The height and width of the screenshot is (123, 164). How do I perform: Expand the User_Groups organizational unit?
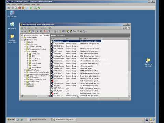(x=27, y=63)
